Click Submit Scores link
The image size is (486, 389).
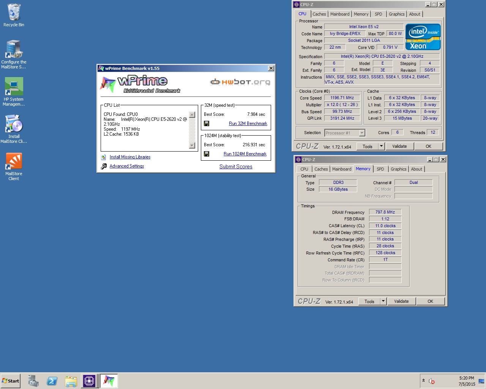point(236,166)
